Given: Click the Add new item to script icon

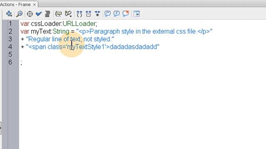Looking at the screenshot, I should (9, 14).
